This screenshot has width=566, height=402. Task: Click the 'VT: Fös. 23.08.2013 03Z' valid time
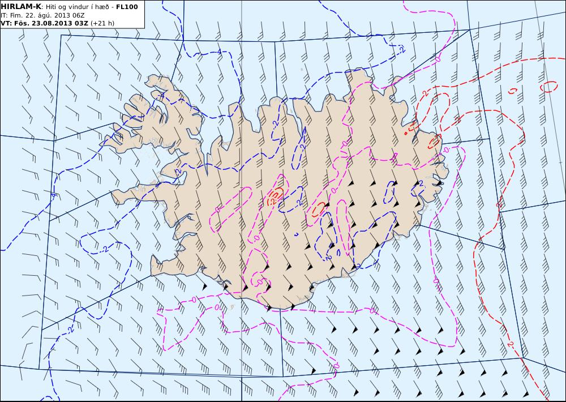(44, 23)
